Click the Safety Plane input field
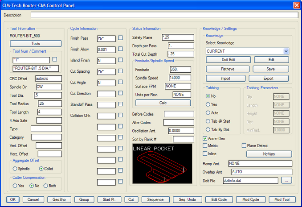Viewport: 302px width, 207px height. 178,37
